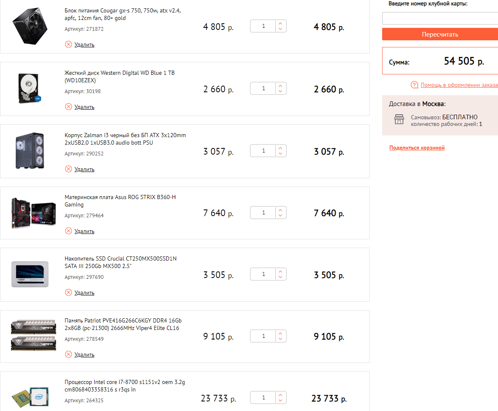
Task: Increase quantity of the Cougar power supply
Action: (280, 24)
